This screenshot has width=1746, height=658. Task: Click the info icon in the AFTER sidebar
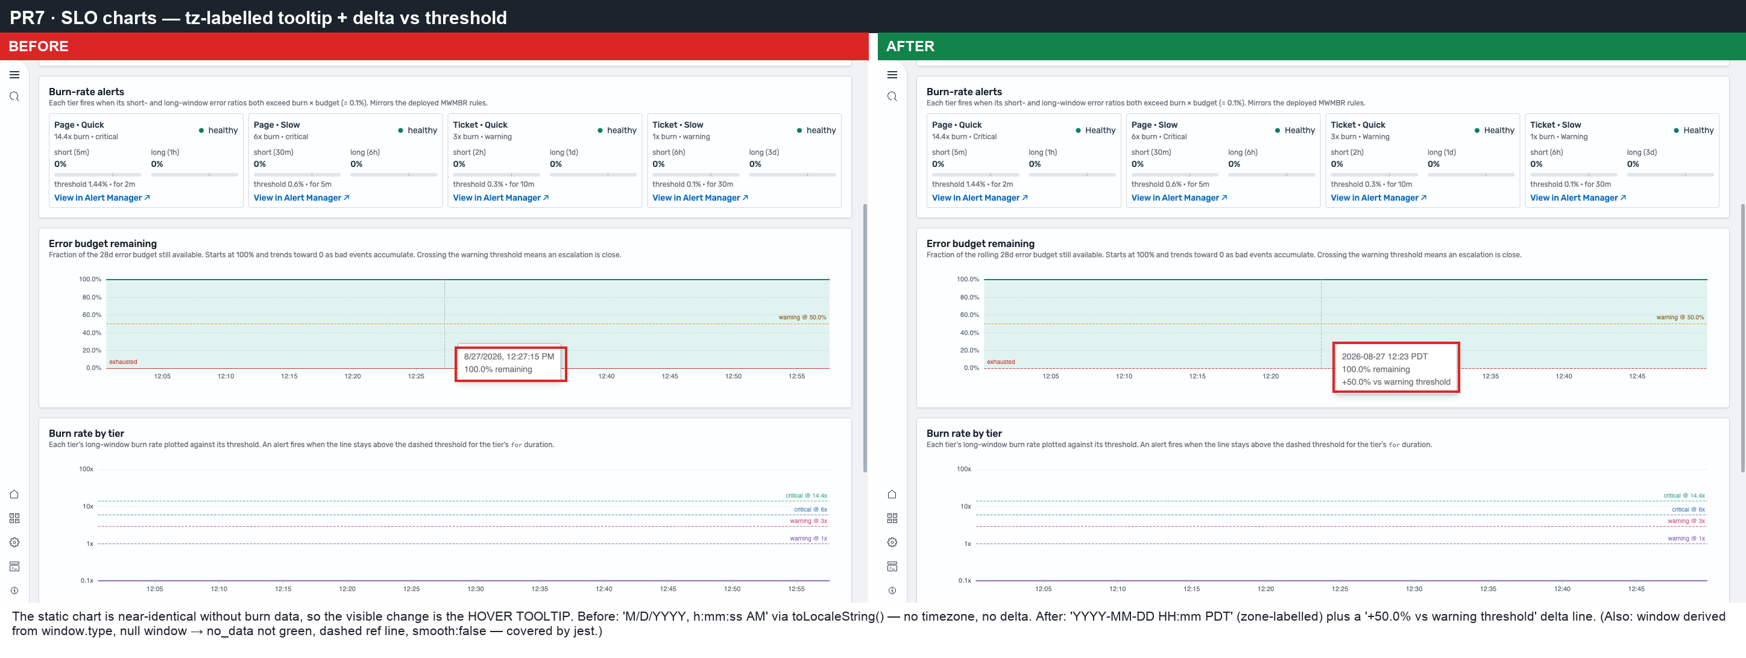point(892,591)
